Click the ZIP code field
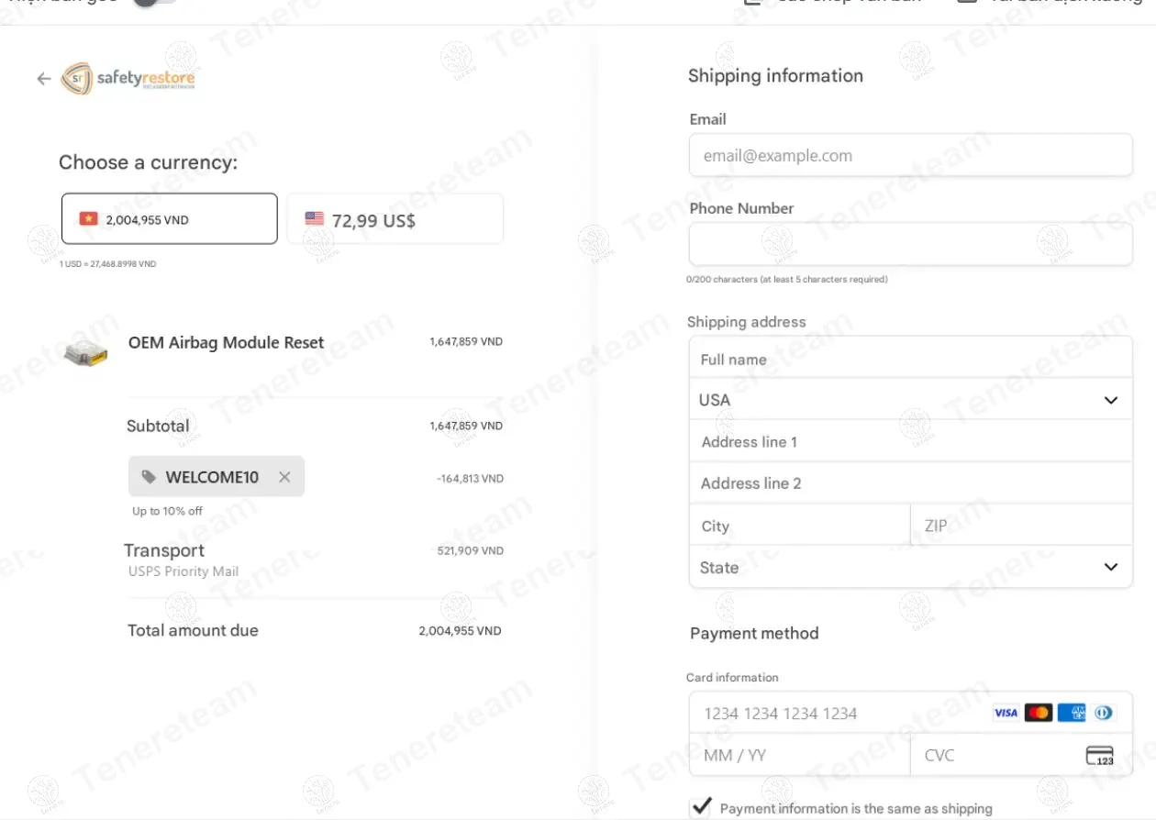Viewport: 1156px width, 820px height. 1020,526
